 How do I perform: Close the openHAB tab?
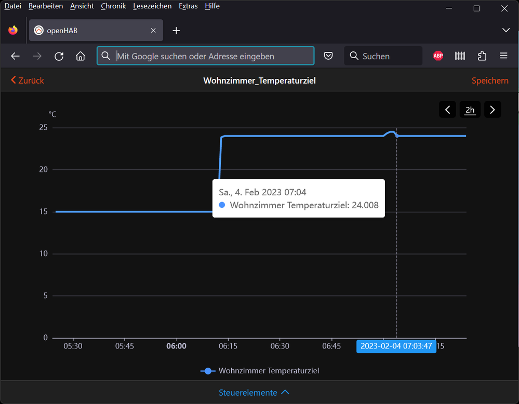click(x=153, y=31)
